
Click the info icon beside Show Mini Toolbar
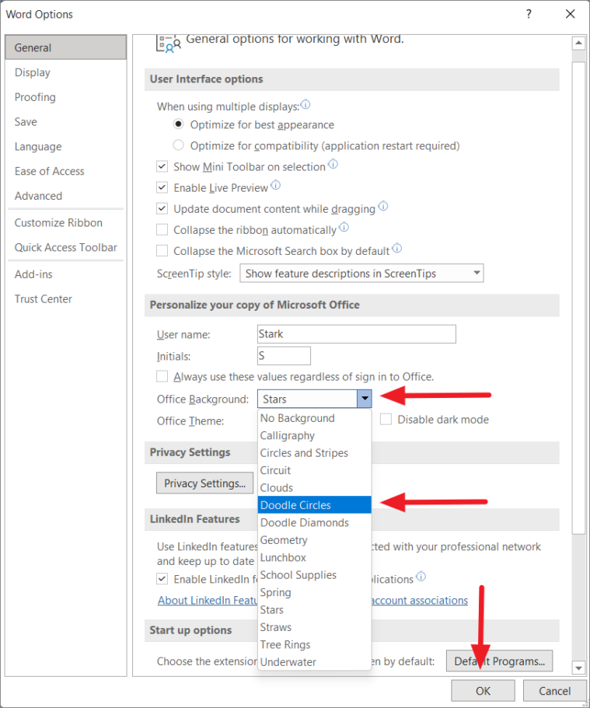coord(333,165)
